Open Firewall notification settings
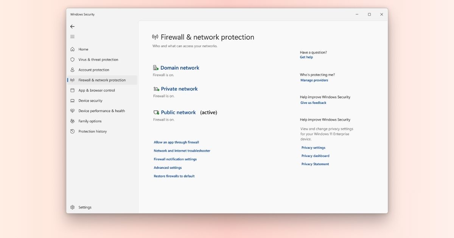The width and height of the screenshot is (454, 238). (175, 159)
